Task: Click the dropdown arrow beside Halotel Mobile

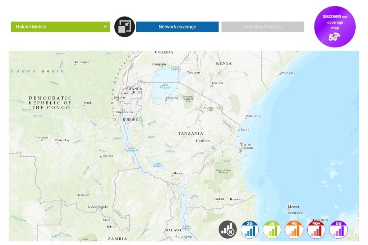Action: (105, 27)
